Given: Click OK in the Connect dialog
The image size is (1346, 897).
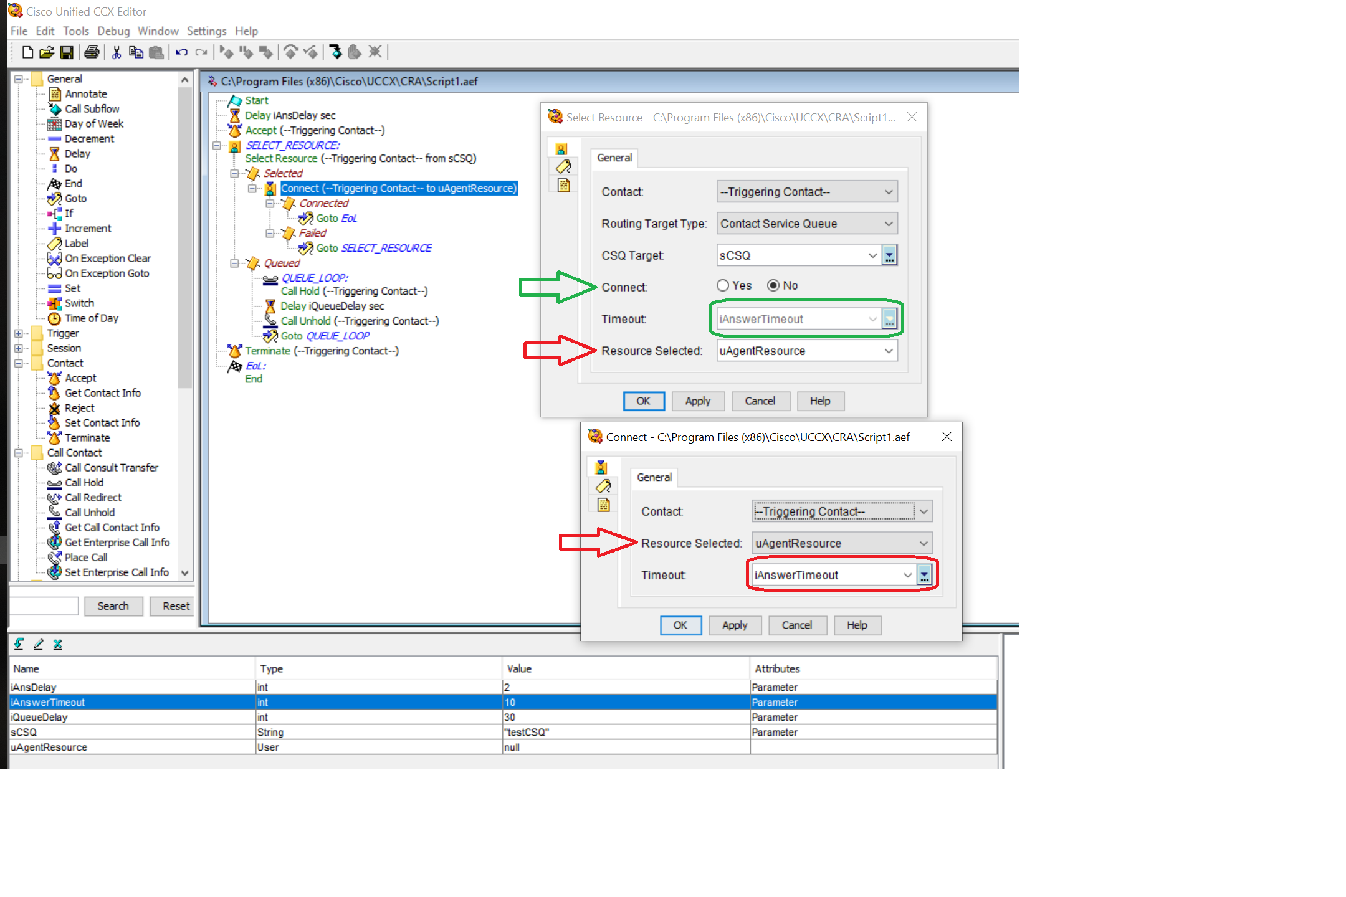Looking at the screenshot, I should point(680,625).
